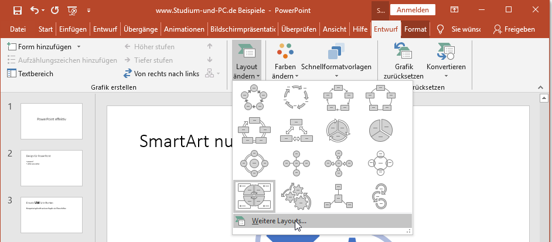Open Quick Access Toolbar customize arrow
The image size is (552, 242).
88,11
